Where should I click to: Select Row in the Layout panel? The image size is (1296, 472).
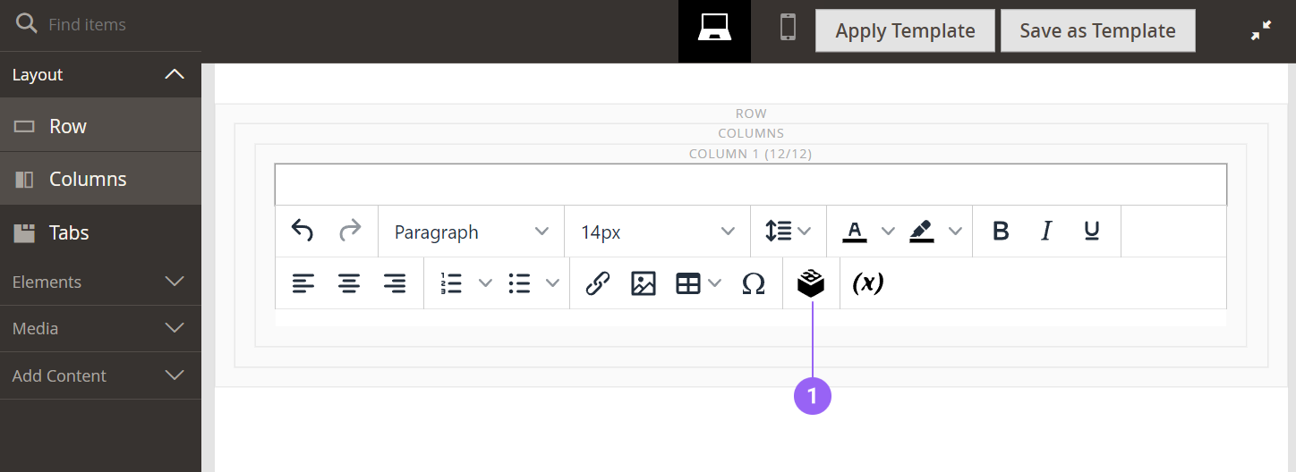point(99,126)
